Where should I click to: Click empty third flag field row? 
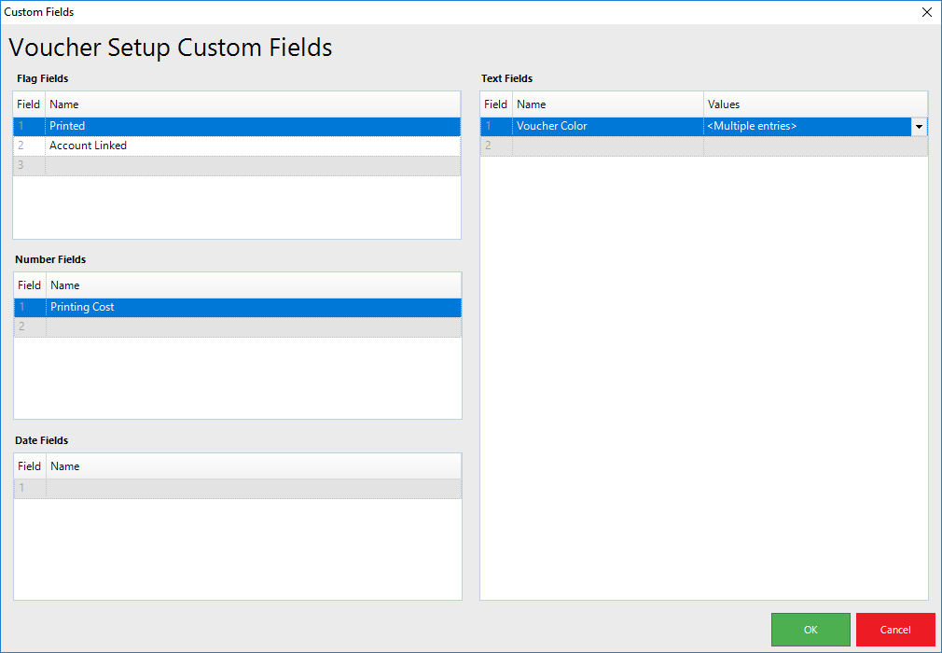pyautogui.click(x=252, y=165)
